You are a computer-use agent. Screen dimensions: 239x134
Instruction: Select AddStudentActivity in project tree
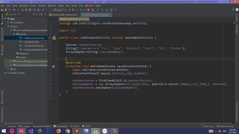(x=34, y=38)
